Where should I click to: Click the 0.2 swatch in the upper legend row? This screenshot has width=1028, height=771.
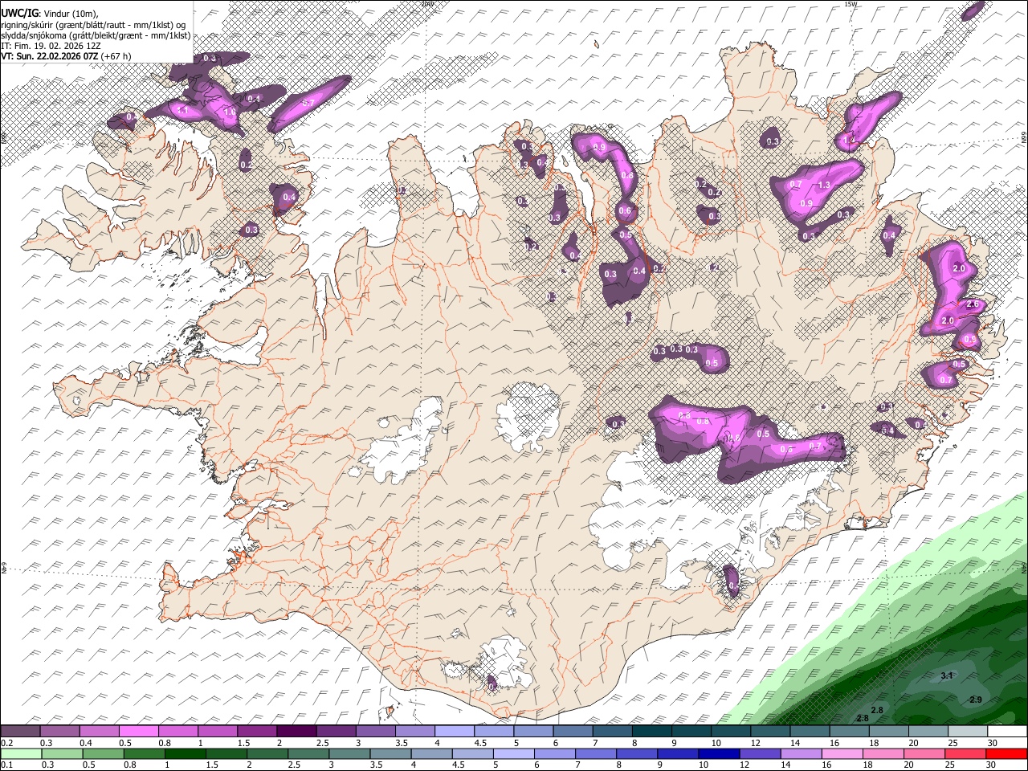[x=21, y=731]
